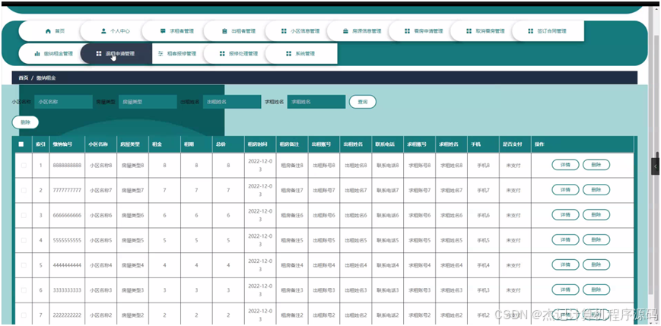Click the collapse arrow handle at right edge
This screenshot has width=661, height=326.
pos(655,166)
